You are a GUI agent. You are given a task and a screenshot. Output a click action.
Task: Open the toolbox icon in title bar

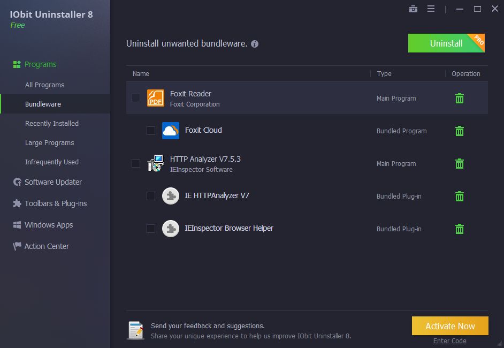[x=413, y=9]
